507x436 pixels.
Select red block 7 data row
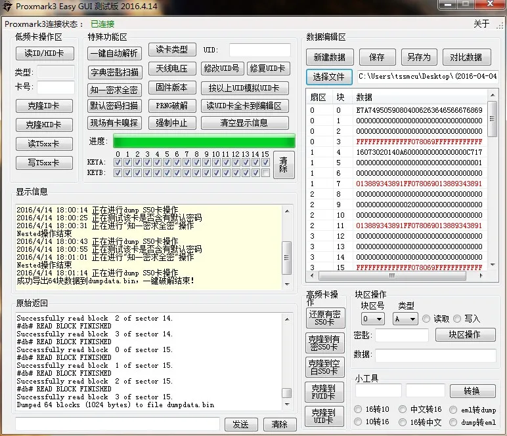coord(397,184)
